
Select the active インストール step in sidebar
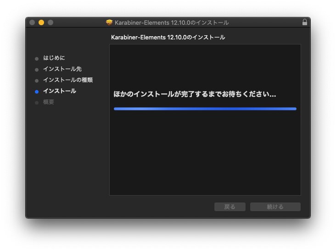[x=60, y=91]
